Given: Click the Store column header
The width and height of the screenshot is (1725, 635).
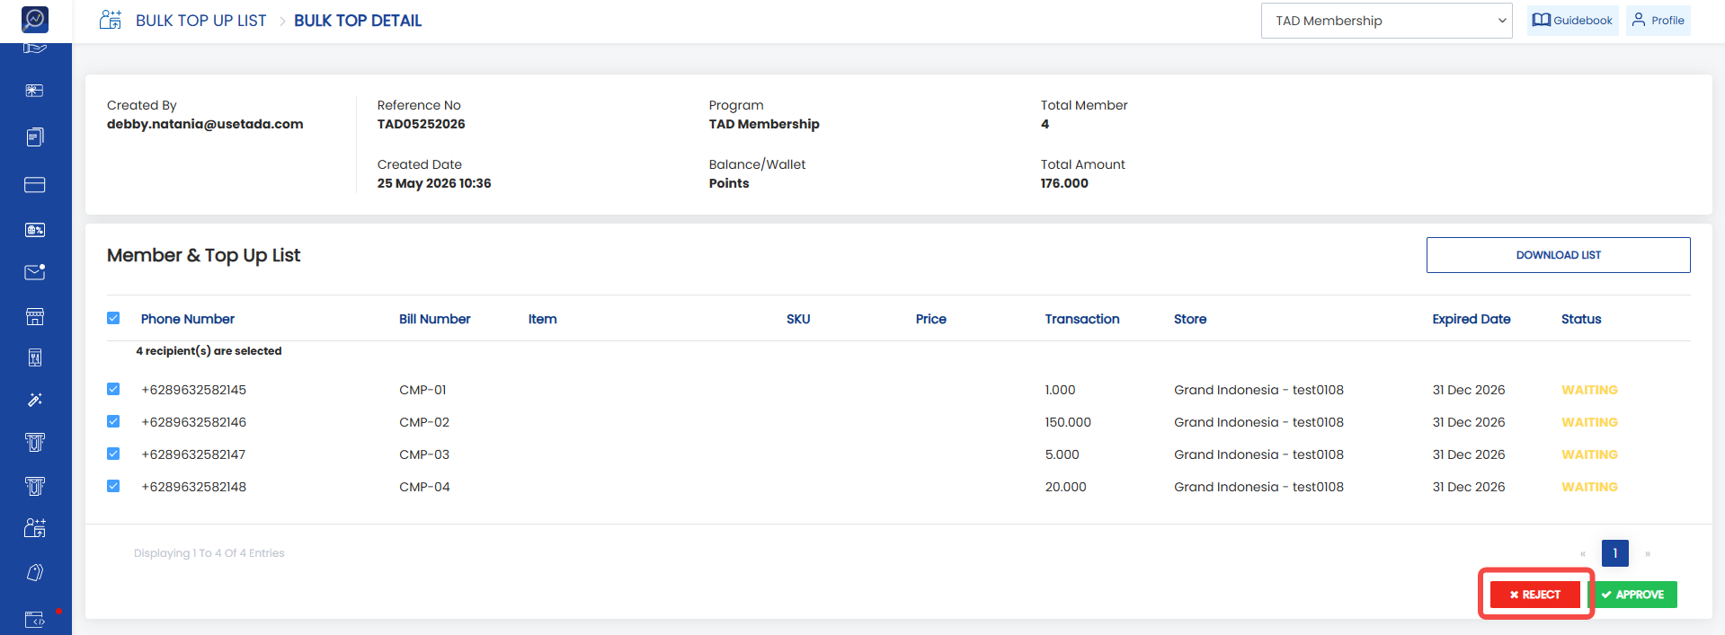Looking at the screenshot, I should tap(1190, 319).
